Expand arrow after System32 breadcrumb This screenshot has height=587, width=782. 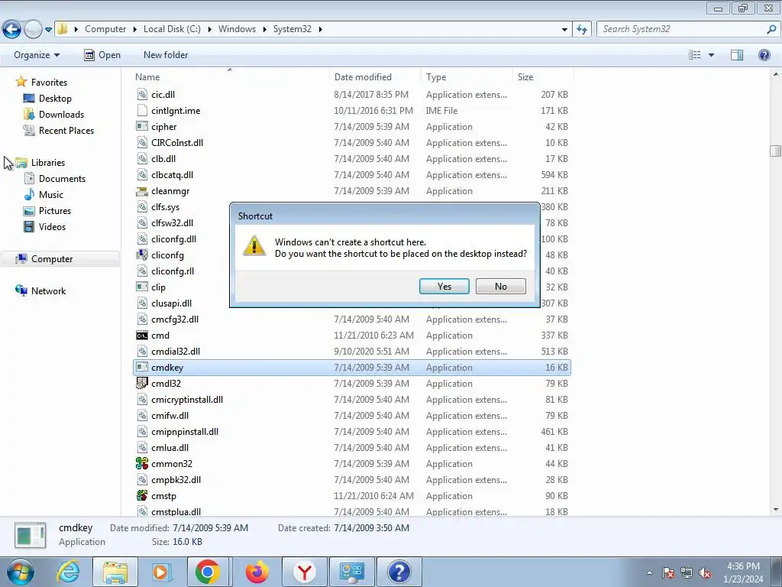pyautogui.click(x=320, y=29)
